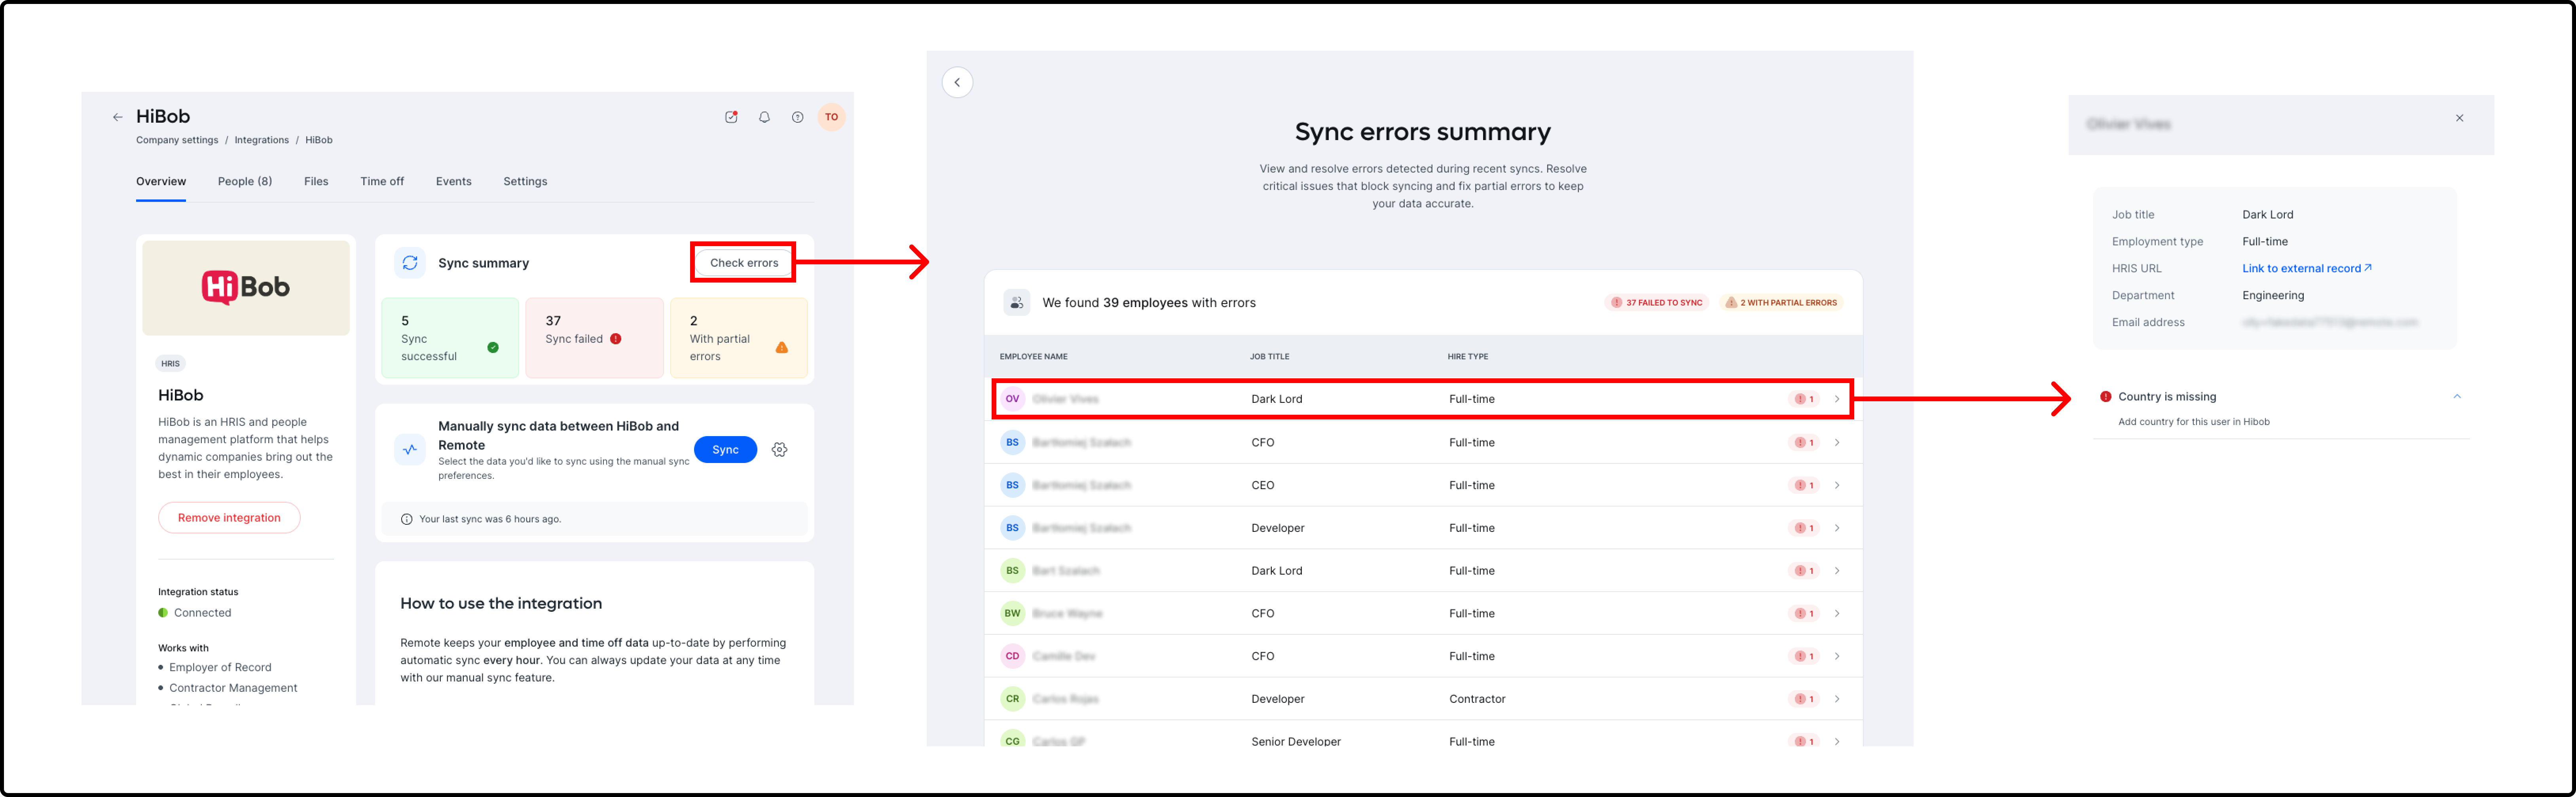The height and width of the screenshot is (797, 2576).
Task: Click the '2 WITH PARTIAL ERRORS' badge
Action: [x=1781, y=303]
